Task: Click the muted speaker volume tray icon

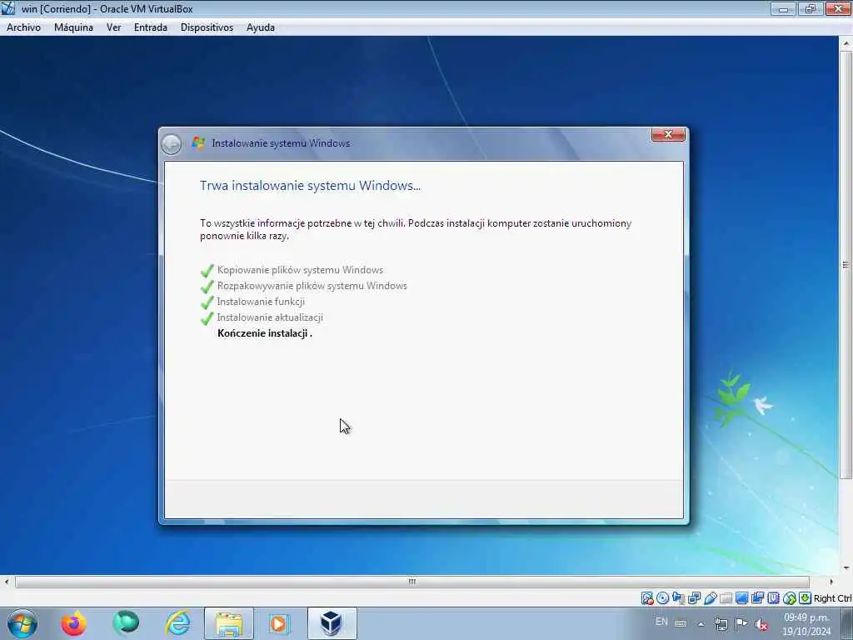Action: 761,624
